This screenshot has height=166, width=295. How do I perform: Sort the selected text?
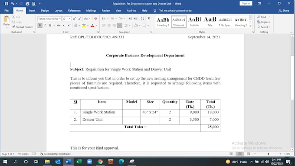(142, 18)
